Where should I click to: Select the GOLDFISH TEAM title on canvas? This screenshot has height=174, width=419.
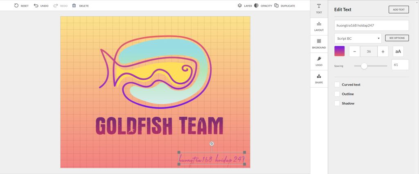click(x=159, y=126)
